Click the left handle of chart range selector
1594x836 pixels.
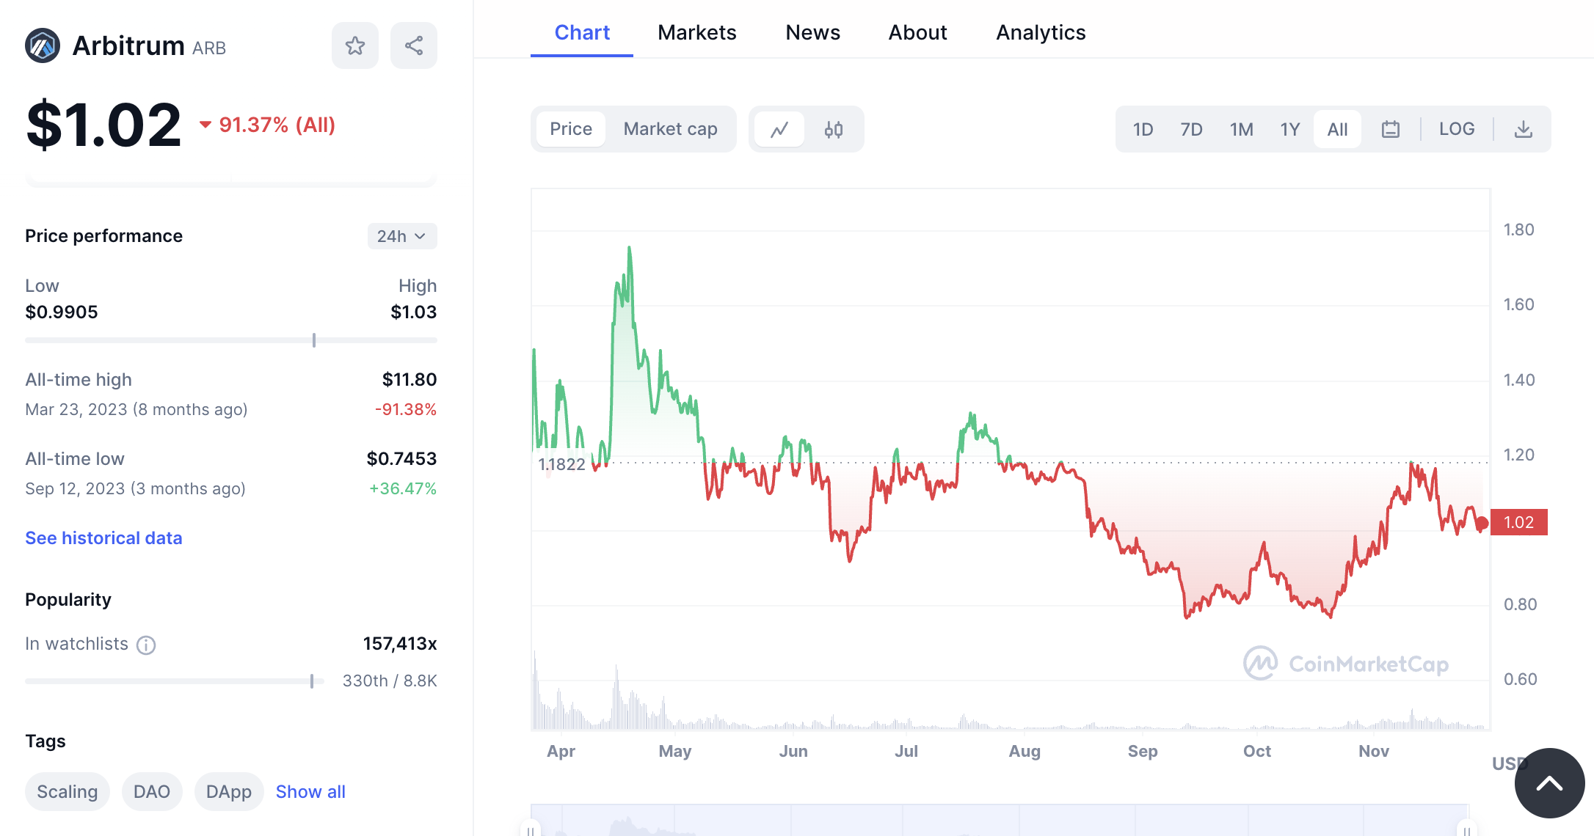click(x=531, y=830)
